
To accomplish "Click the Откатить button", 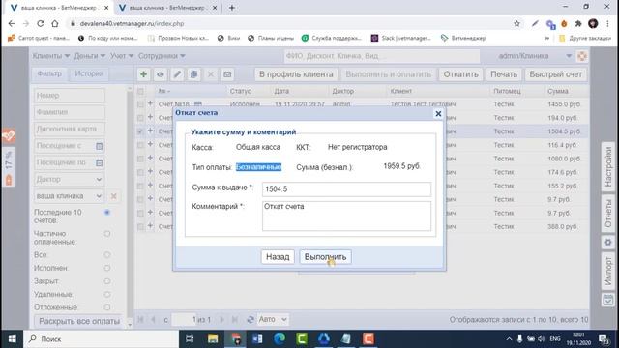I will (x=460, y=74).
